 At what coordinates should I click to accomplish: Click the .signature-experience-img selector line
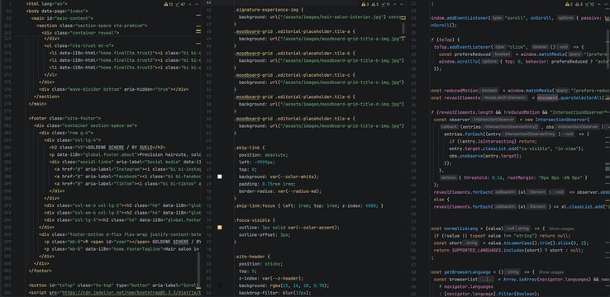click(x=269, y=11)
